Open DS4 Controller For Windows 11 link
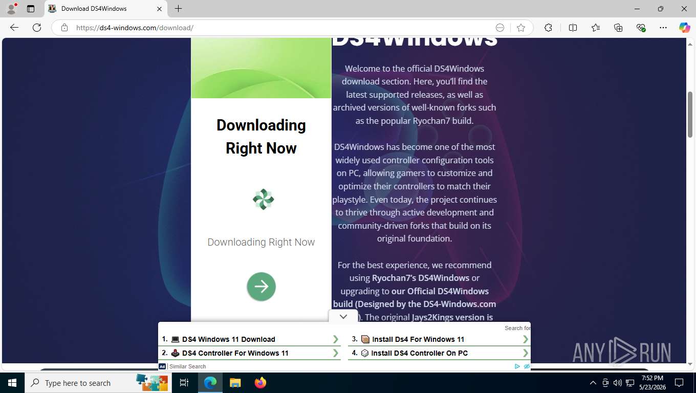 (x=235, y=353)
